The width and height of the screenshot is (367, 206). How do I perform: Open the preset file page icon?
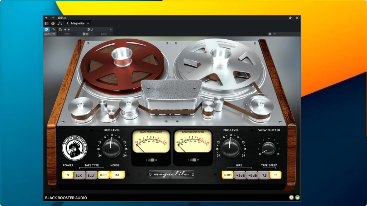60,29
